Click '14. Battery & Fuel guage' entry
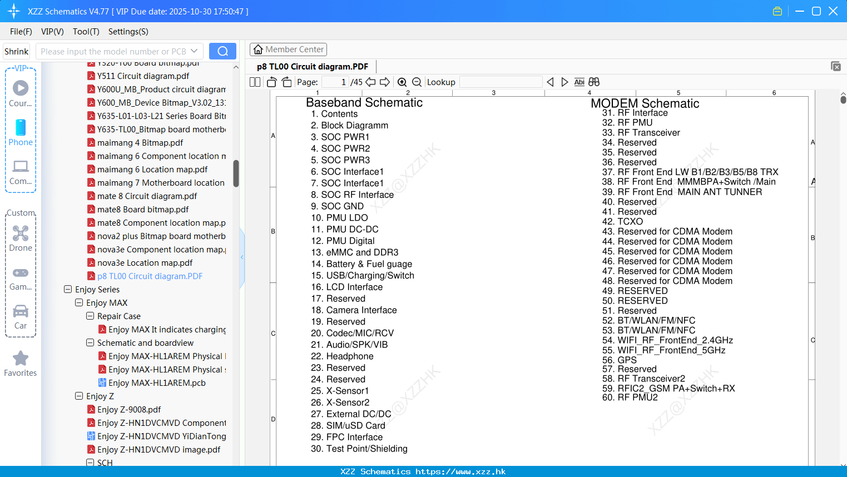This screenshot has width=847, height=477. pyautogui.click(x=361, y=264)
